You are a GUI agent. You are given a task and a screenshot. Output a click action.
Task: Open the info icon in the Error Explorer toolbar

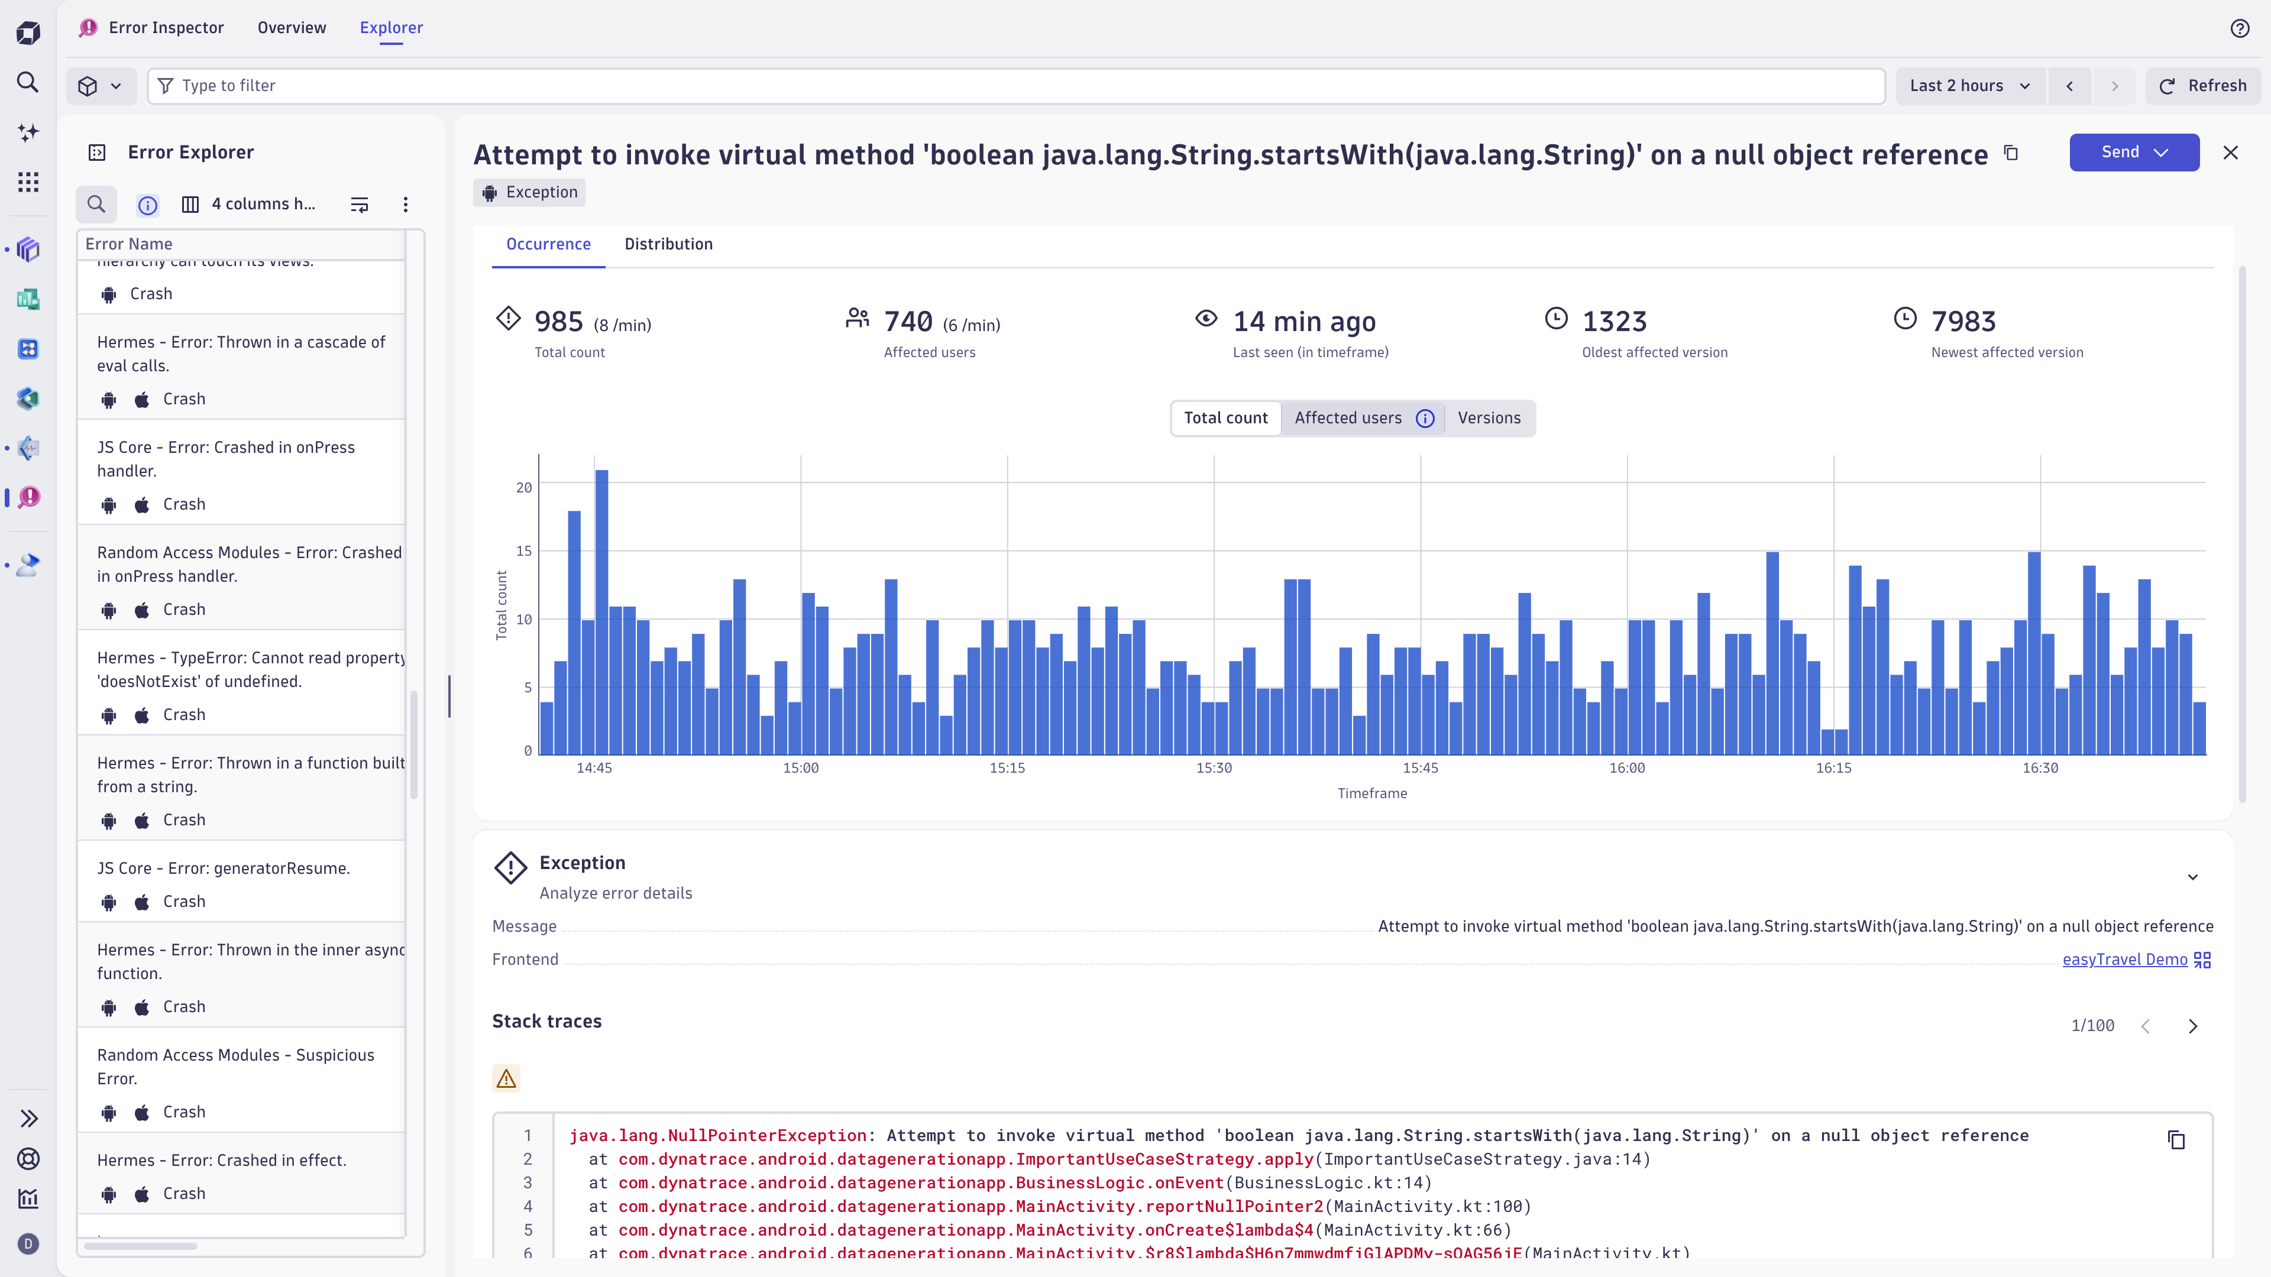[x=147, y=203]
